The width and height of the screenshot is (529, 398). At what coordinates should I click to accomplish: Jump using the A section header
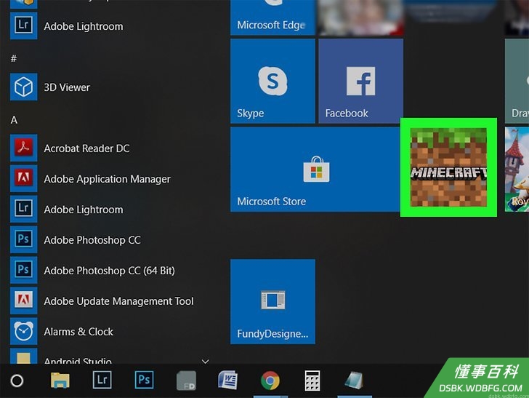click(14, 120)
